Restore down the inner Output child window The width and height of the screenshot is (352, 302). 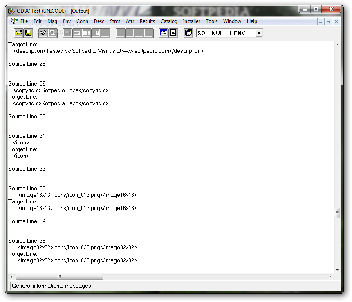tap(328, 22)
